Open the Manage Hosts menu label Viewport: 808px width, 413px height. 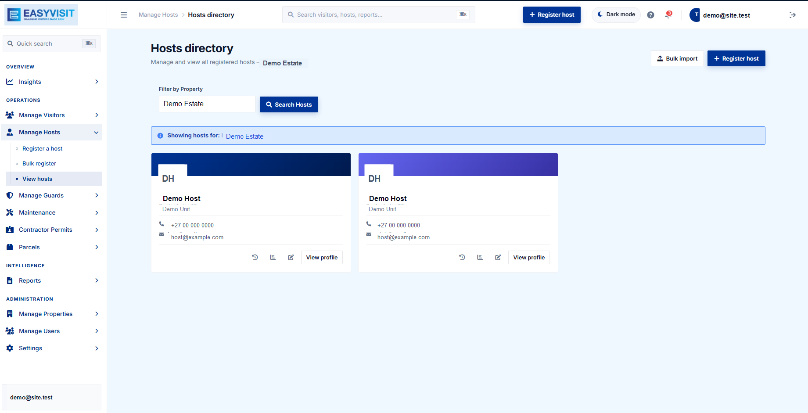[40, 132]
